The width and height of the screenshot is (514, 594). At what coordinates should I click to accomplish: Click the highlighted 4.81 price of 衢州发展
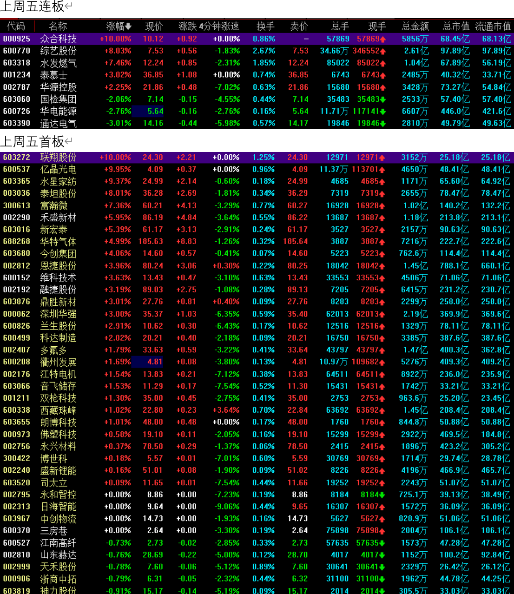tap(148, 362)
